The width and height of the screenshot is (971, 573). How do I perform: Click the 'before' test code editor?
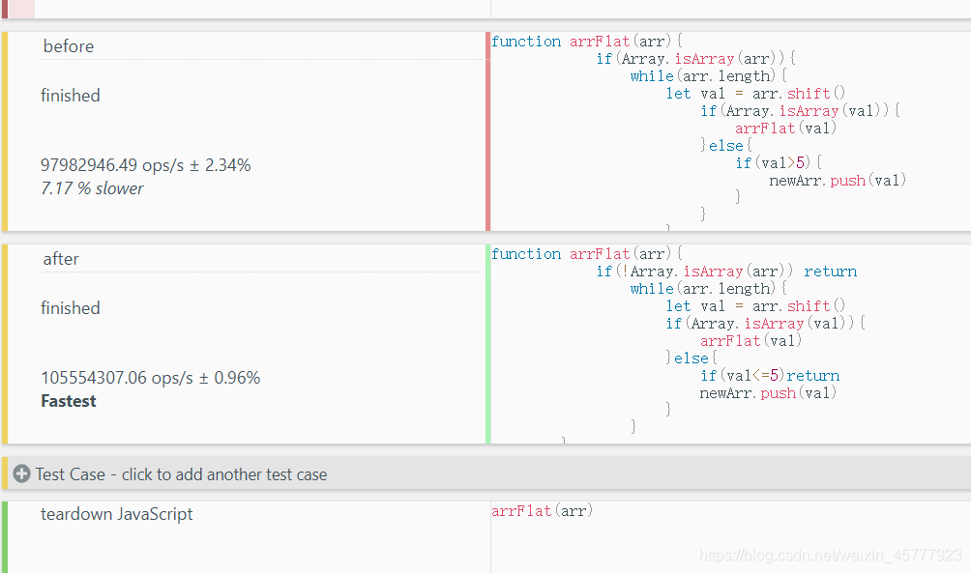pos(731,131)
